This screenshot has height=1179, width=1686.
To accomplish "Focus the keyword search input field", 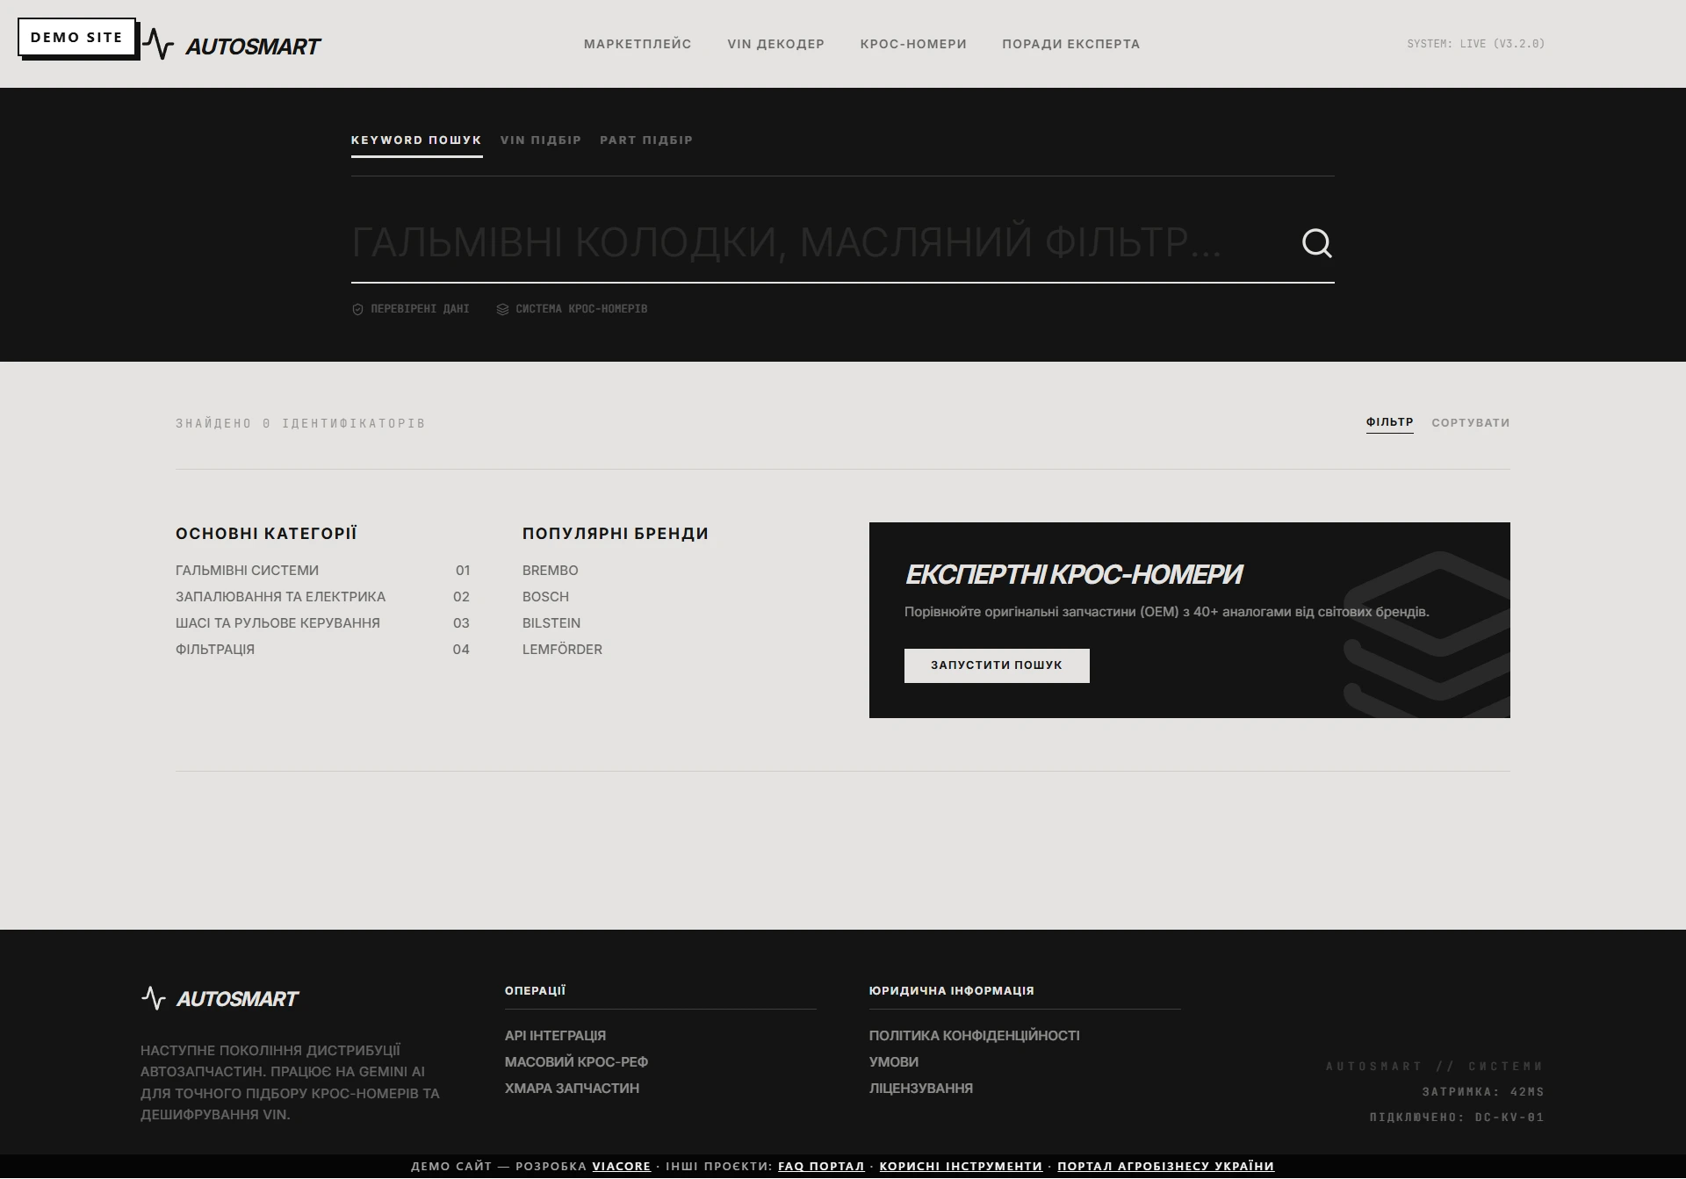I will point(817,242).
